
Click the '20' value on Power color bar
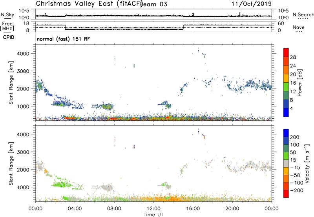293,74
